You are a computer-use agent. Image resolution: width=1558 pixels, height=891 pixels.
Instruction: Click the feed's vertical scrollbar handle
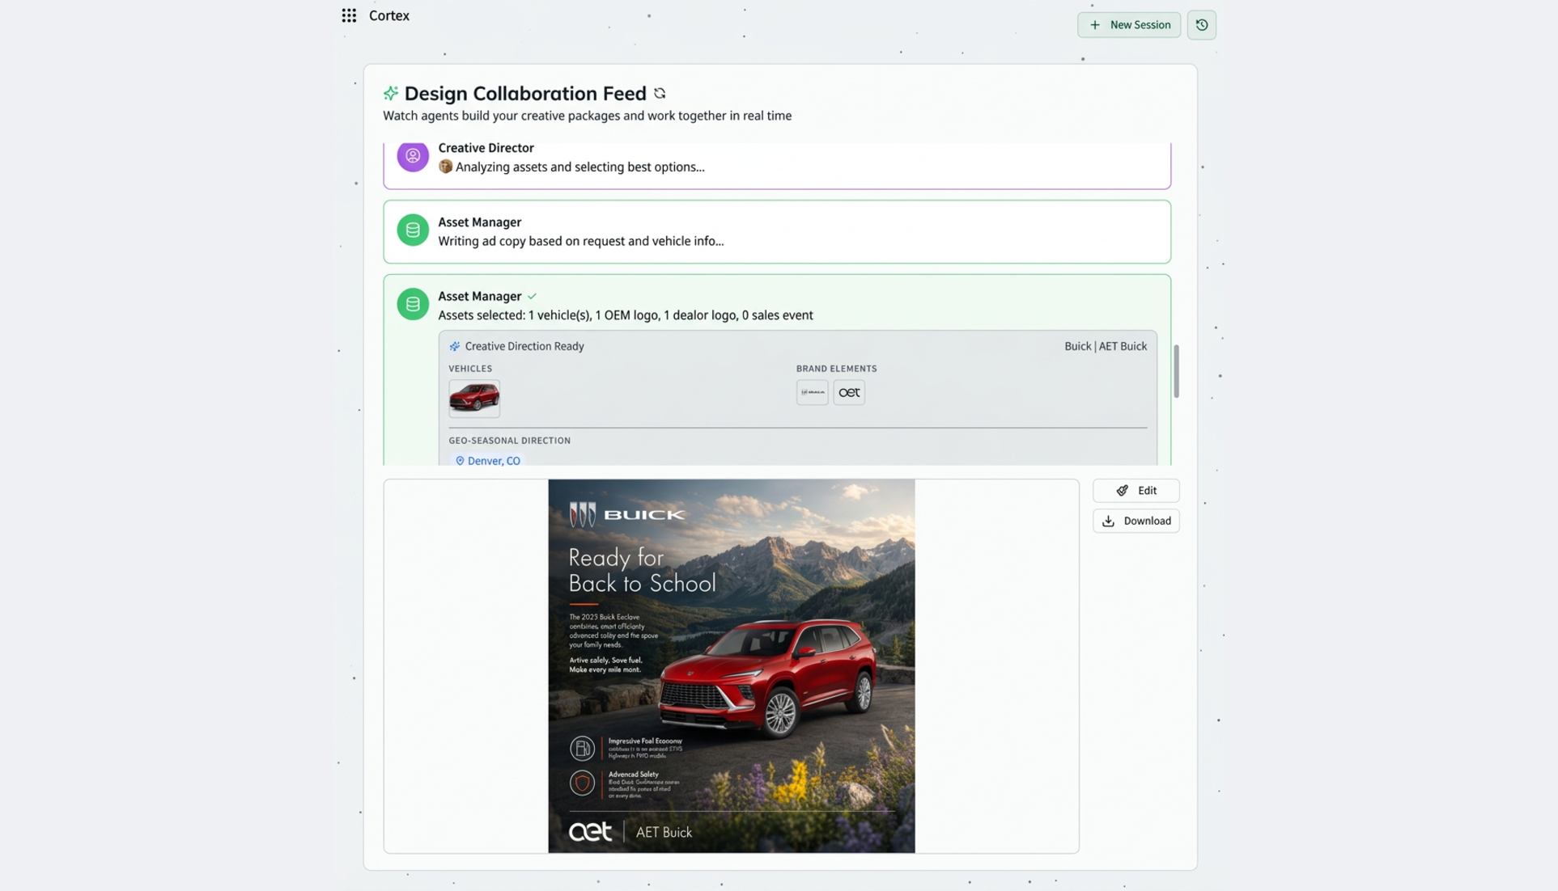[1176, 371]
